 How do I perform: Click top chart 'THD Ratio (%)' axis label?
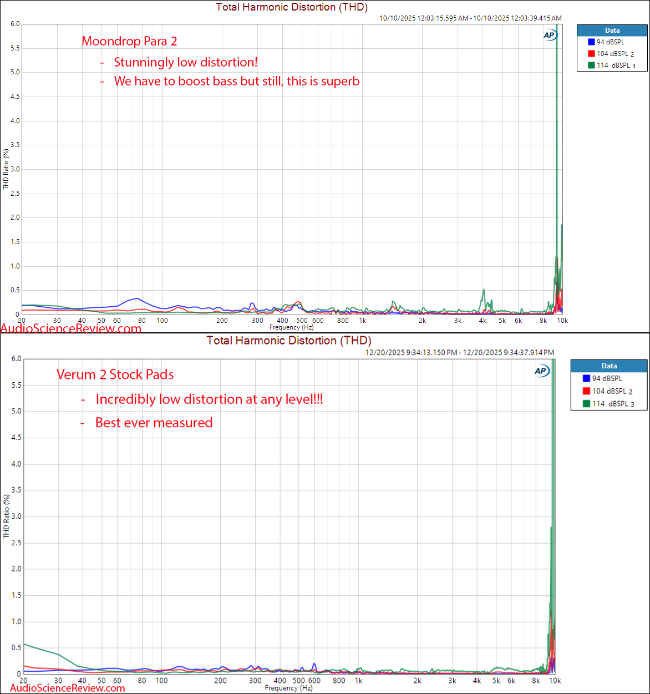coord(6,169)
